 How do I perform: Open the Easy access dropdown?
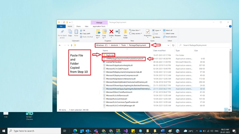click(x=136, y=34)
